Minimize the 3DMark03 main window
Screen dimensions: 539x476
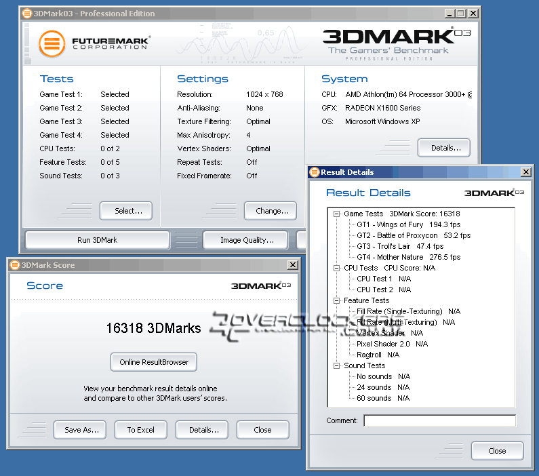tap(450, 14)
